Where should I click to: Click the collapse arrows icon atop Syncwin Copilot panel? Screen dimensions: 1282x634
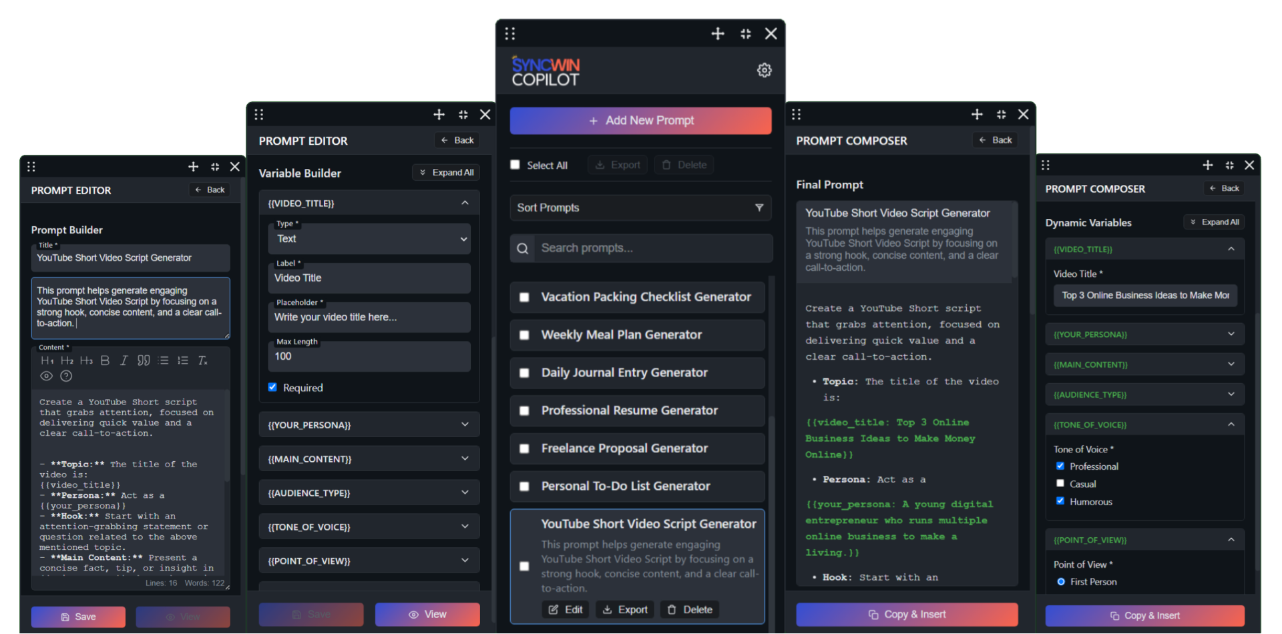[x=746, y=33]
